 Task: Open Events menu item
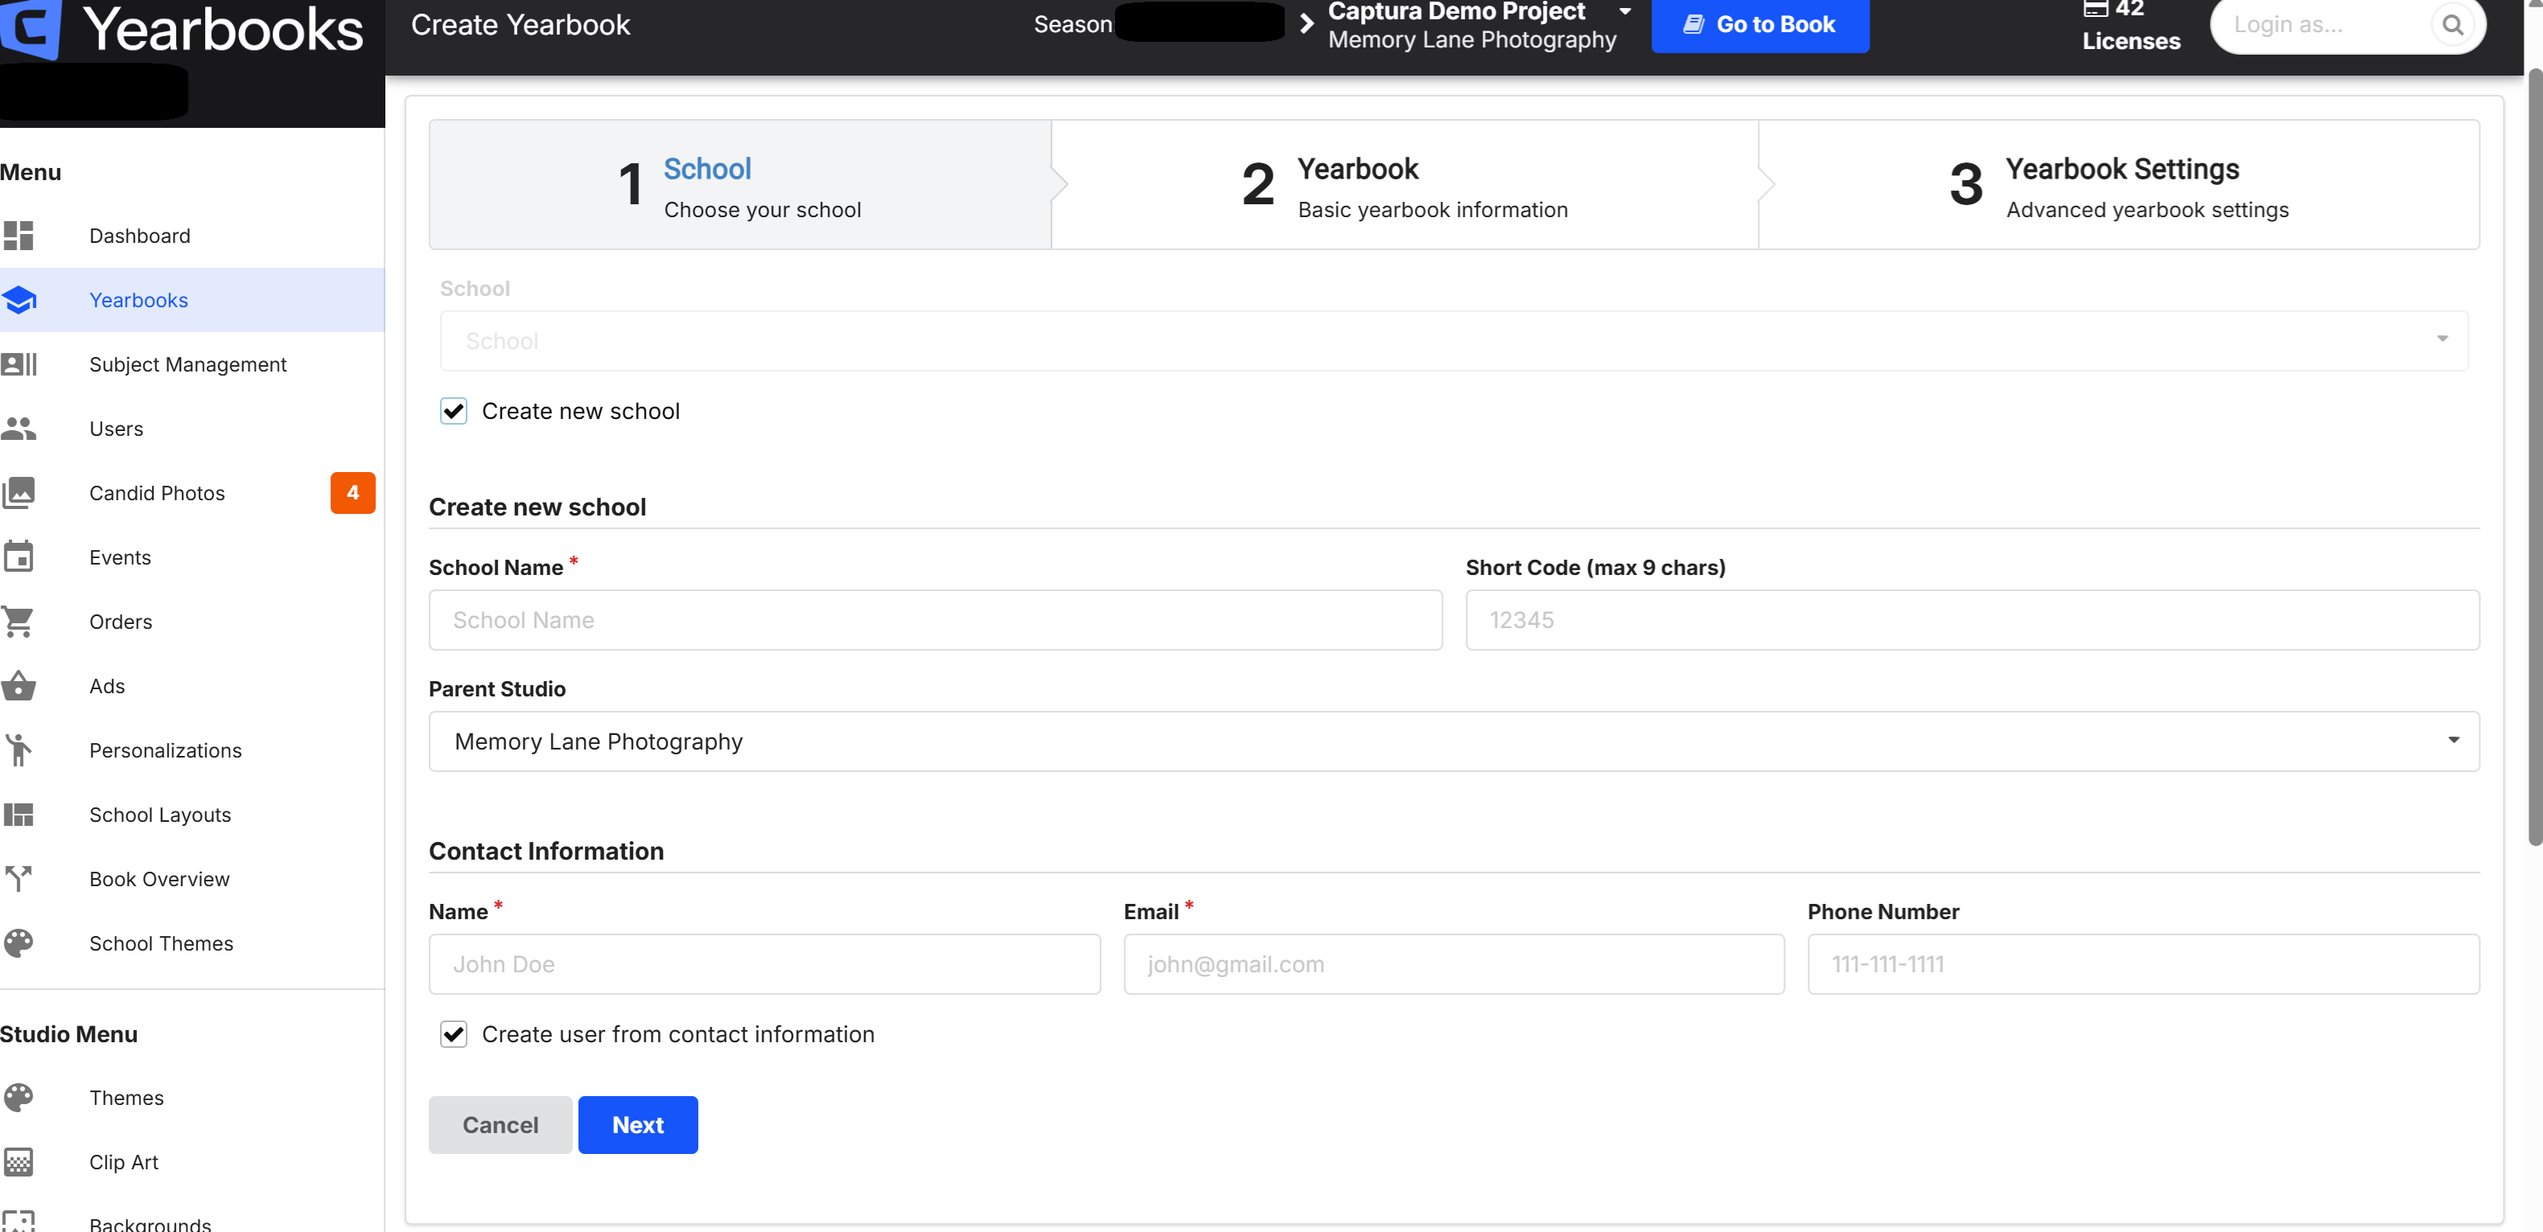tap(192, 556)
